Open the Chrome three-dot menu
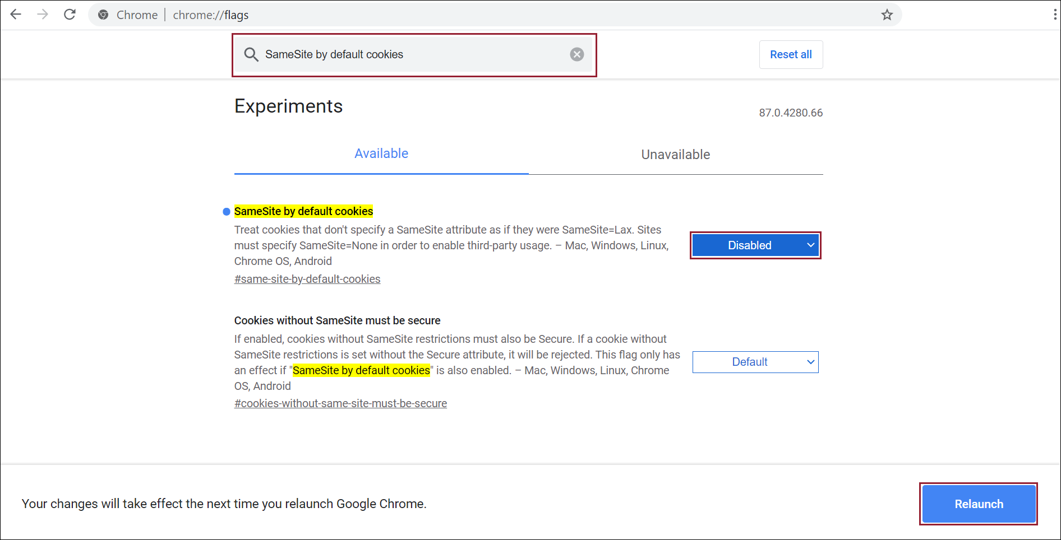Screen dimensions: 1061x540 [1055, 15]
